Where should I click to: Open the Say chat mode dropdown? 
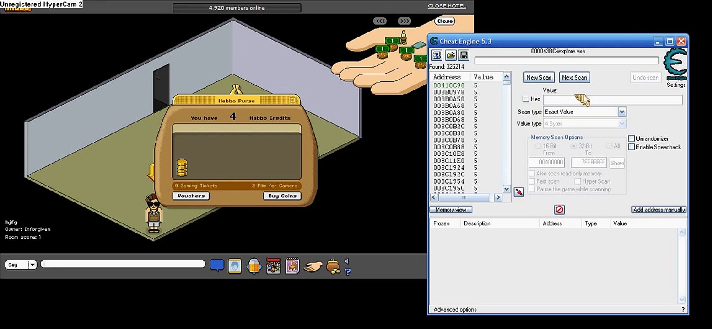point(32,265)
